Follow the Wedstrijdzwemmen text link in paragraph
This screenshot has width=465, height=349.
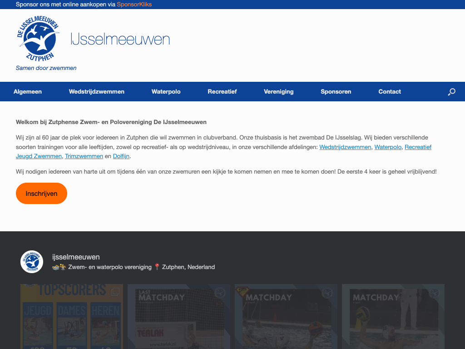pyautogui.click(x=345, y=147)
